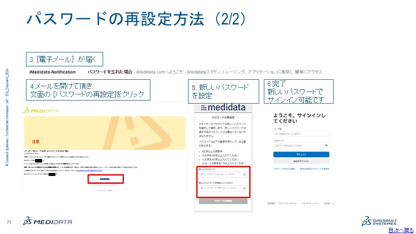Click the step 3 電子メールが届く text box
416x234 pixels.
[65, 59]
